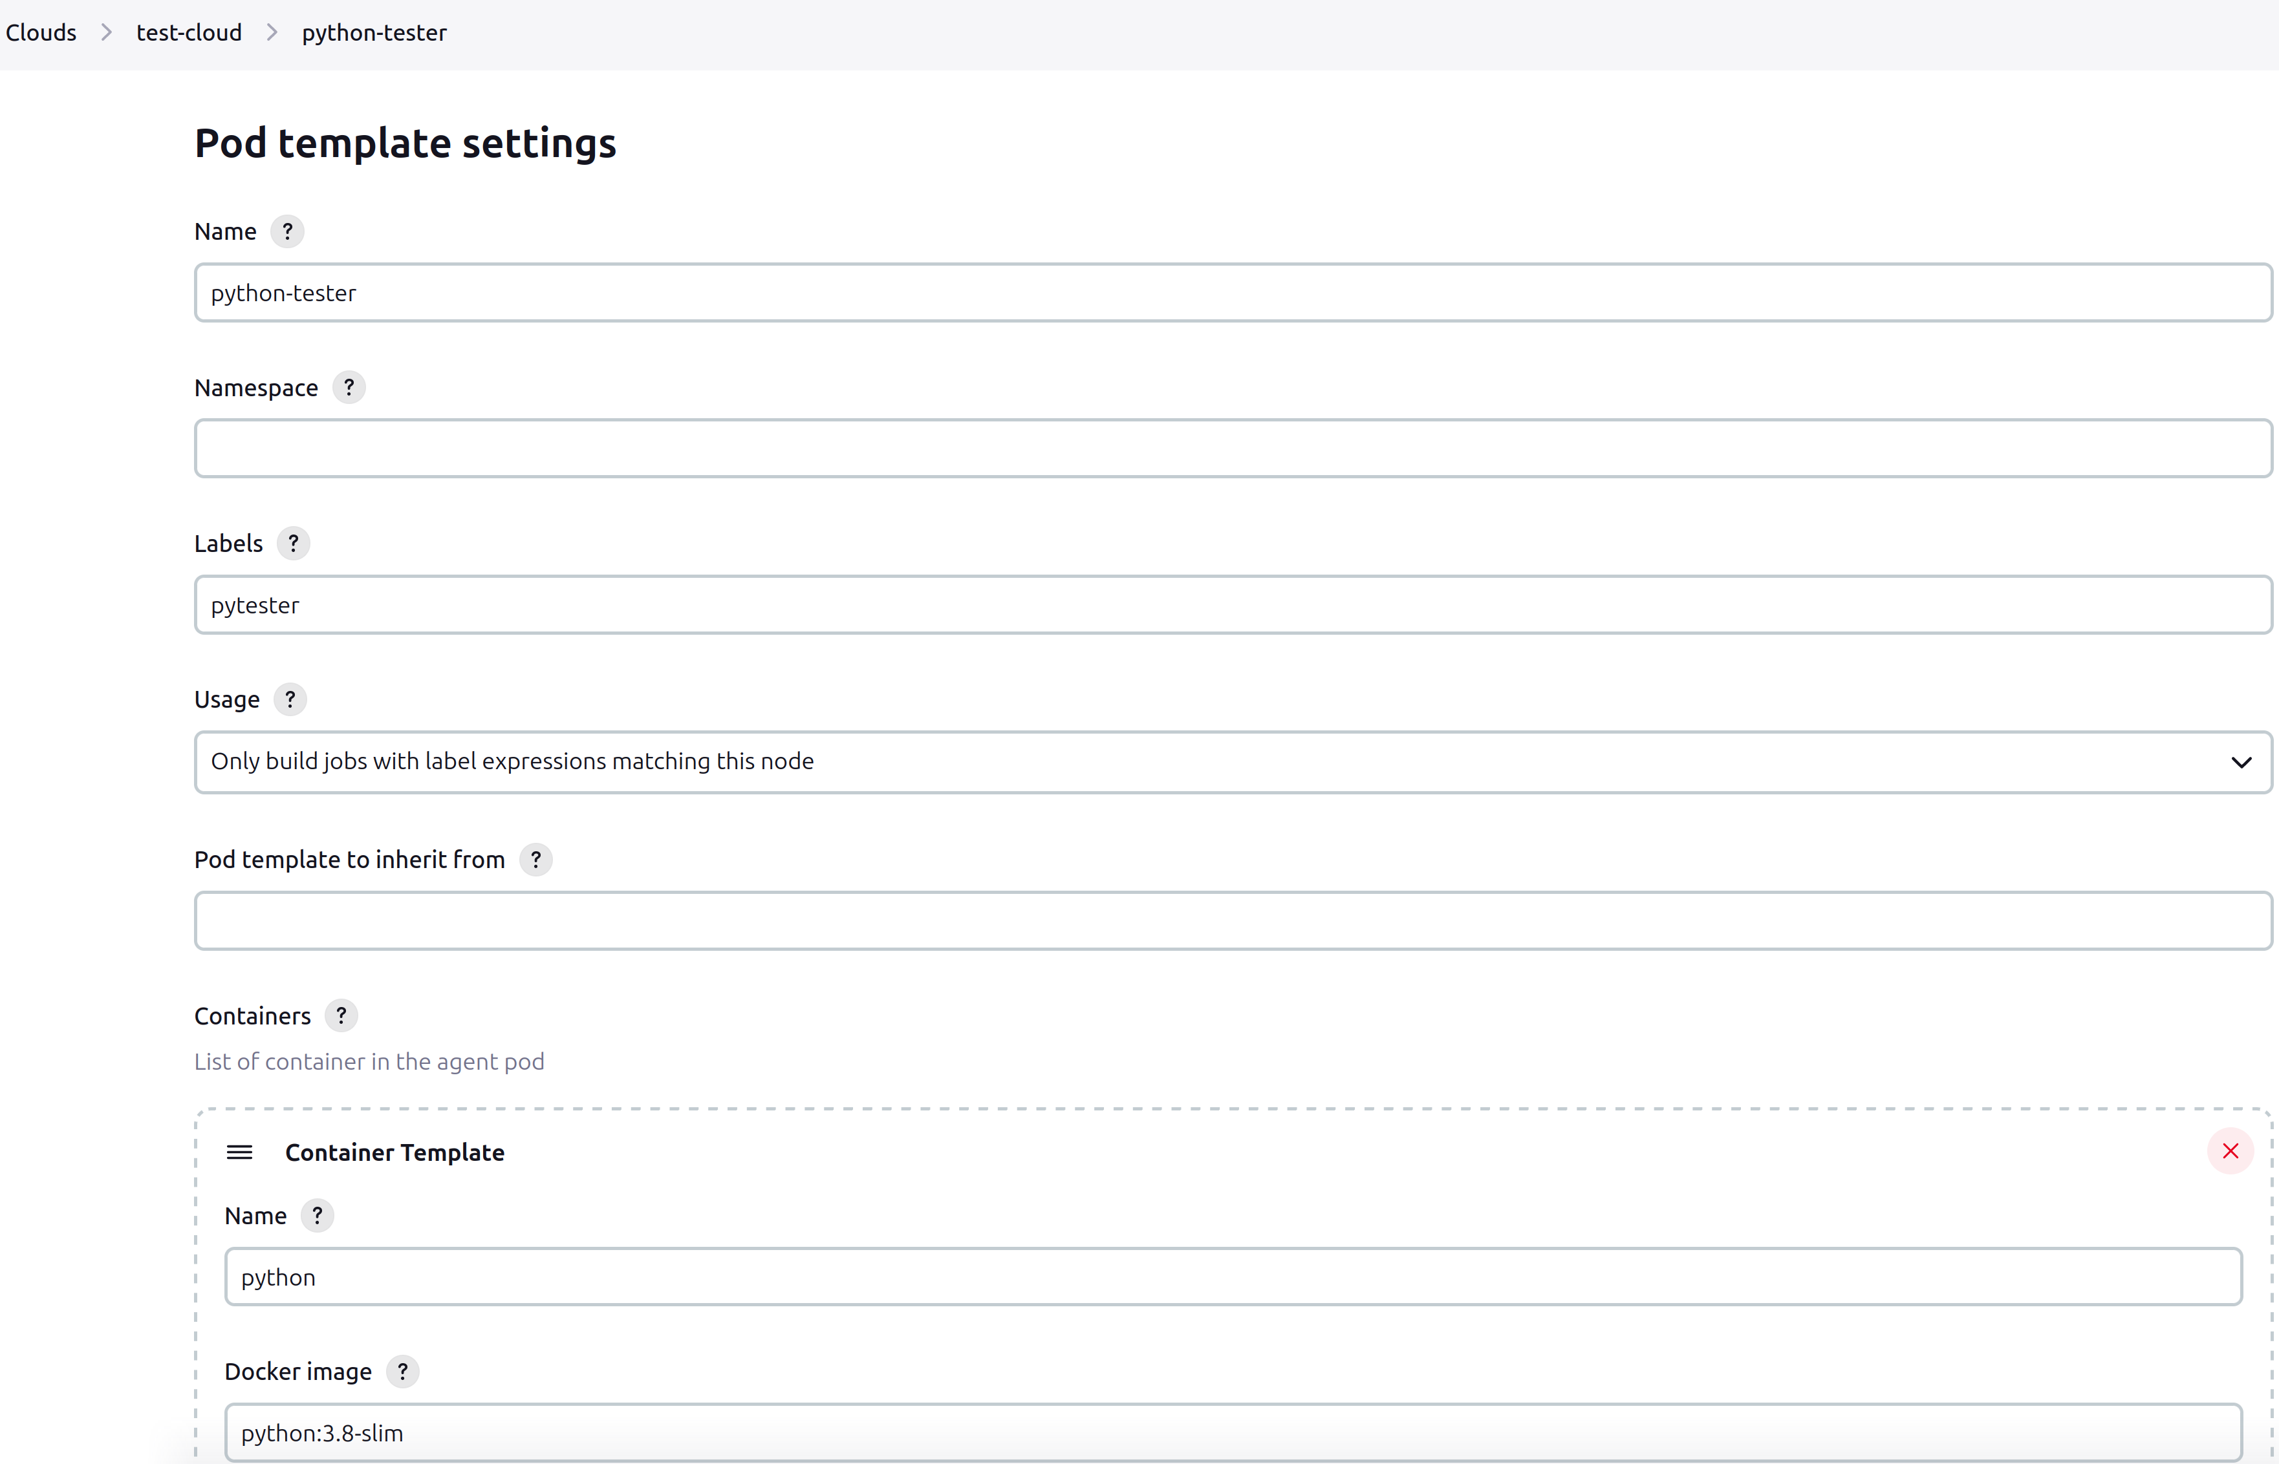Expand the breadcrumb chevron after Clouds
Image resolution: width=2279 pixels, height=1464 pixels.
pos(107,32)
